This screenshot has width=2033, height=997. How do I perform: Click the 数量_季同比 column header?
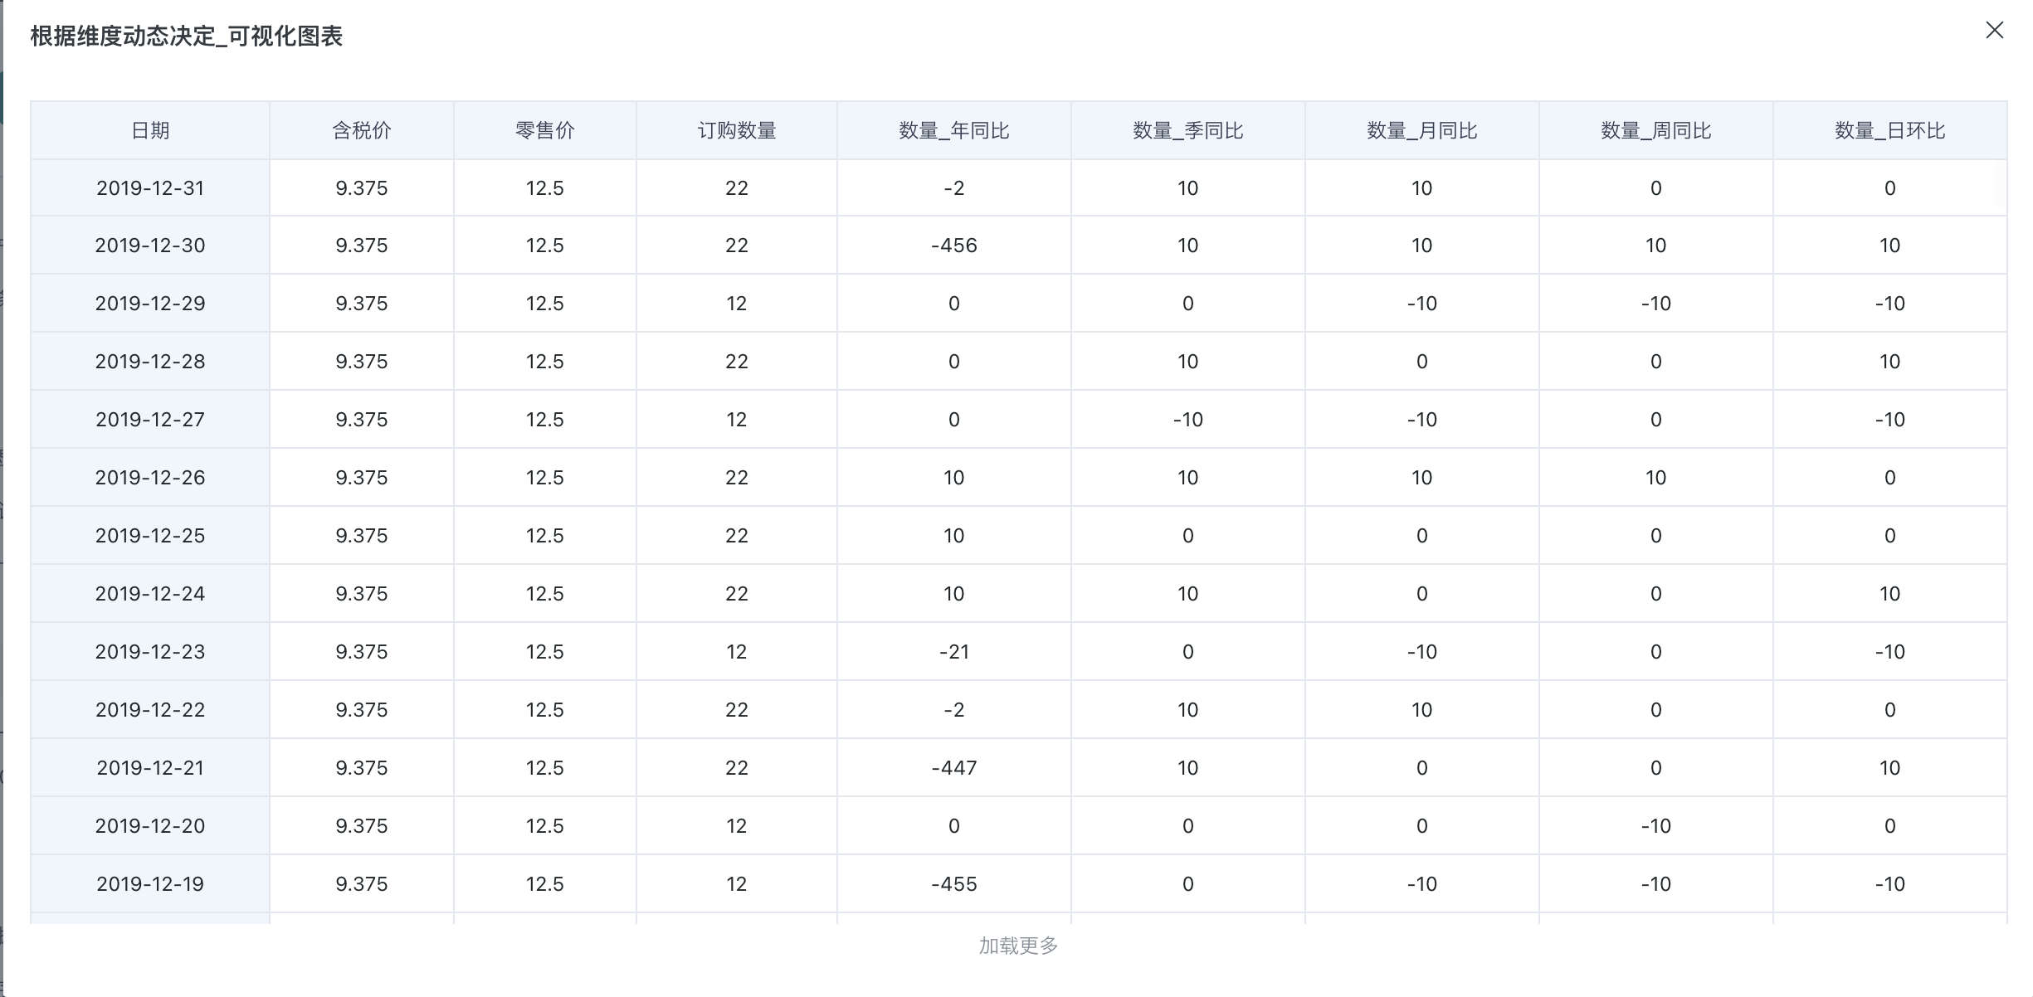(x=1188, y=130)
